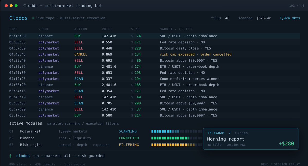This screenshot has width=308, height=166.
Task: Select "risk cap exceeded · order cancelled" message
Action: 195,54
